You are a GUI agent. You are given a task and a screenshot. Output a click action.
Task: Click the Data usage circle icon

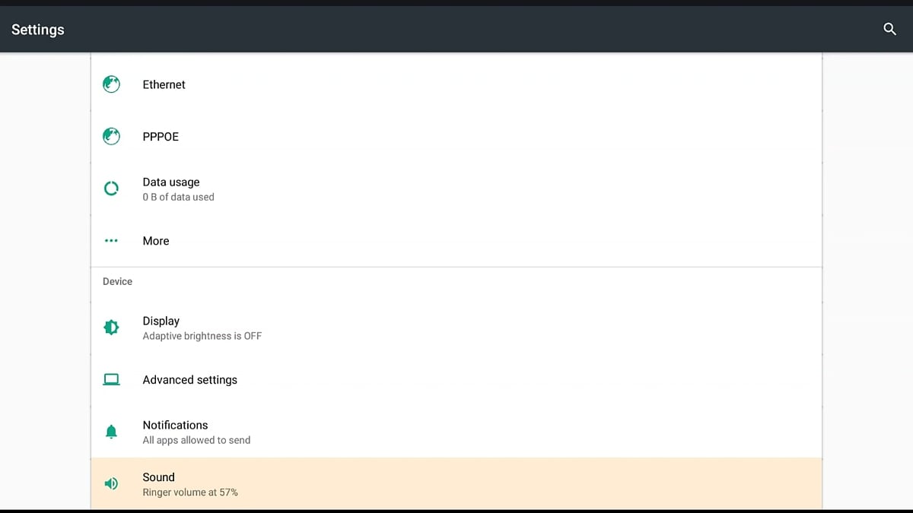pos(111,188)
